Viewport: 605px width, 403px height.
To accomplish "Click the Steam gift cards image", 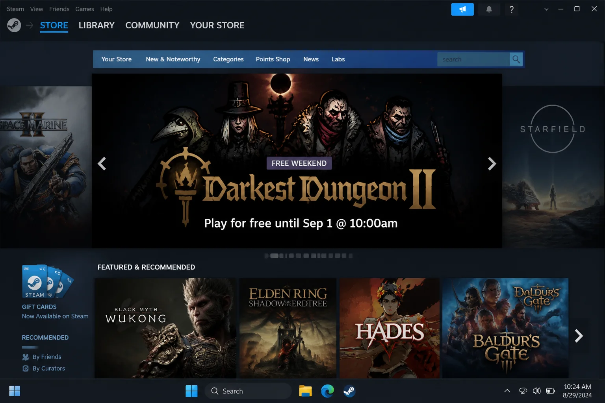I will [x=47, y=281].
